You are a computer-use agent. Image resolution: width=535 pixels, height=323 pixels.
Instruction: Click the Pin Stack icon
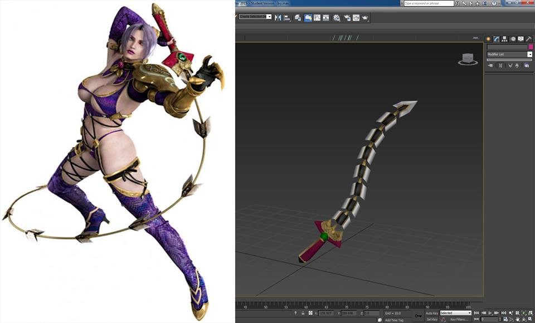[490, 66]
